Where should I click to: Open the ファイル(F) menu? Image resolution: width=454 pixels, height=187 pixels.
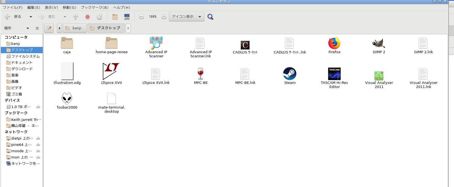[x=13, y=7]
